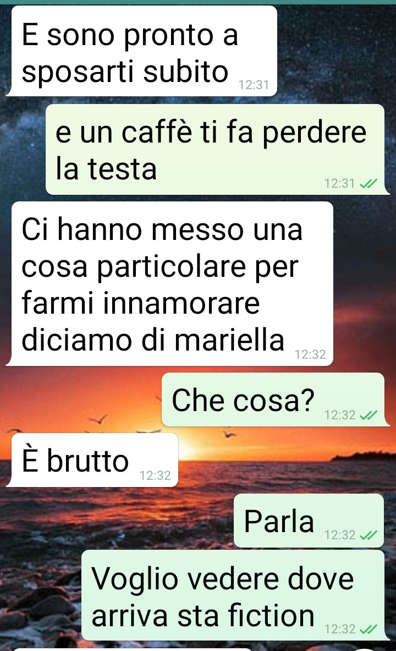Tap 12:31 timestamp on 'la testa' message
Image resolution: width=396 pixels, height=651 pixels.
coord(339,183)
